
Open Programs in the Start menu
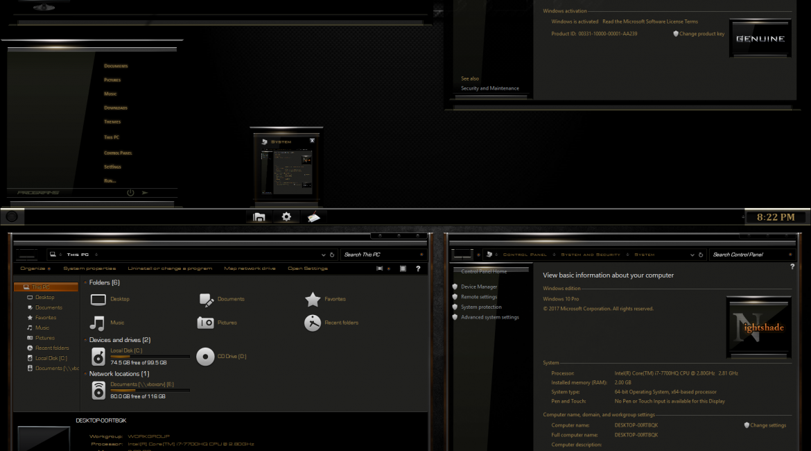pos(38,193)
